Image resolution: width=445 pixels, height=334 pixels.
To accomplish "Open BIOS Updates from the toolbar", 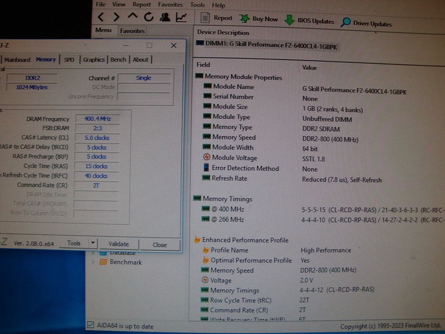I will [x=309, y=21].
